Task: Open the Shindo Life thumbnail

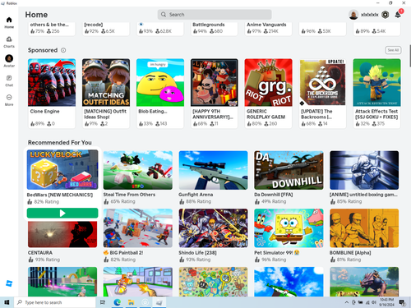Action: click(x=213, y=228)
